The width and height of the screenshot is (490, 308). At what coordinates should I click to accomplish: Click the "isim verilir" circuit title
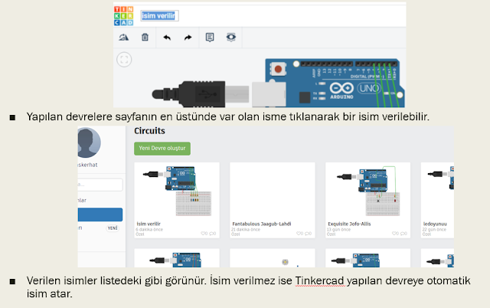pos(149,224)
